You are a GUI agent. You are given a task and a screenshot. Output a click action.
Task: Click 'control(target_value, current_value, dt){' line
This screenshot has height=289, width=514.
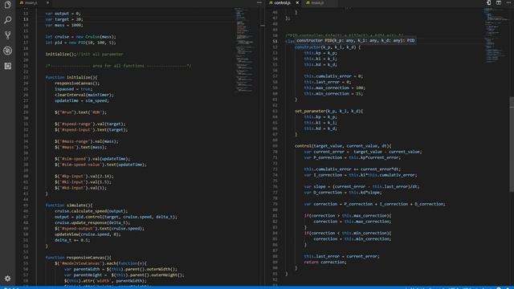pos(343,146)
